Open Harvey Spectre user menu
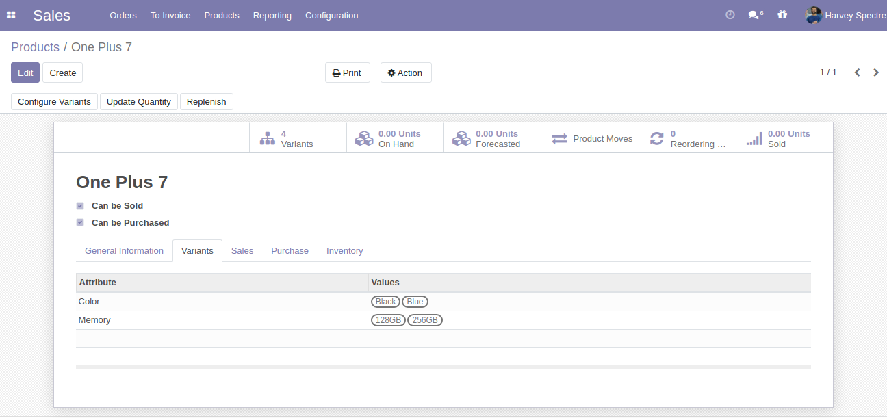 coord(847,15)
